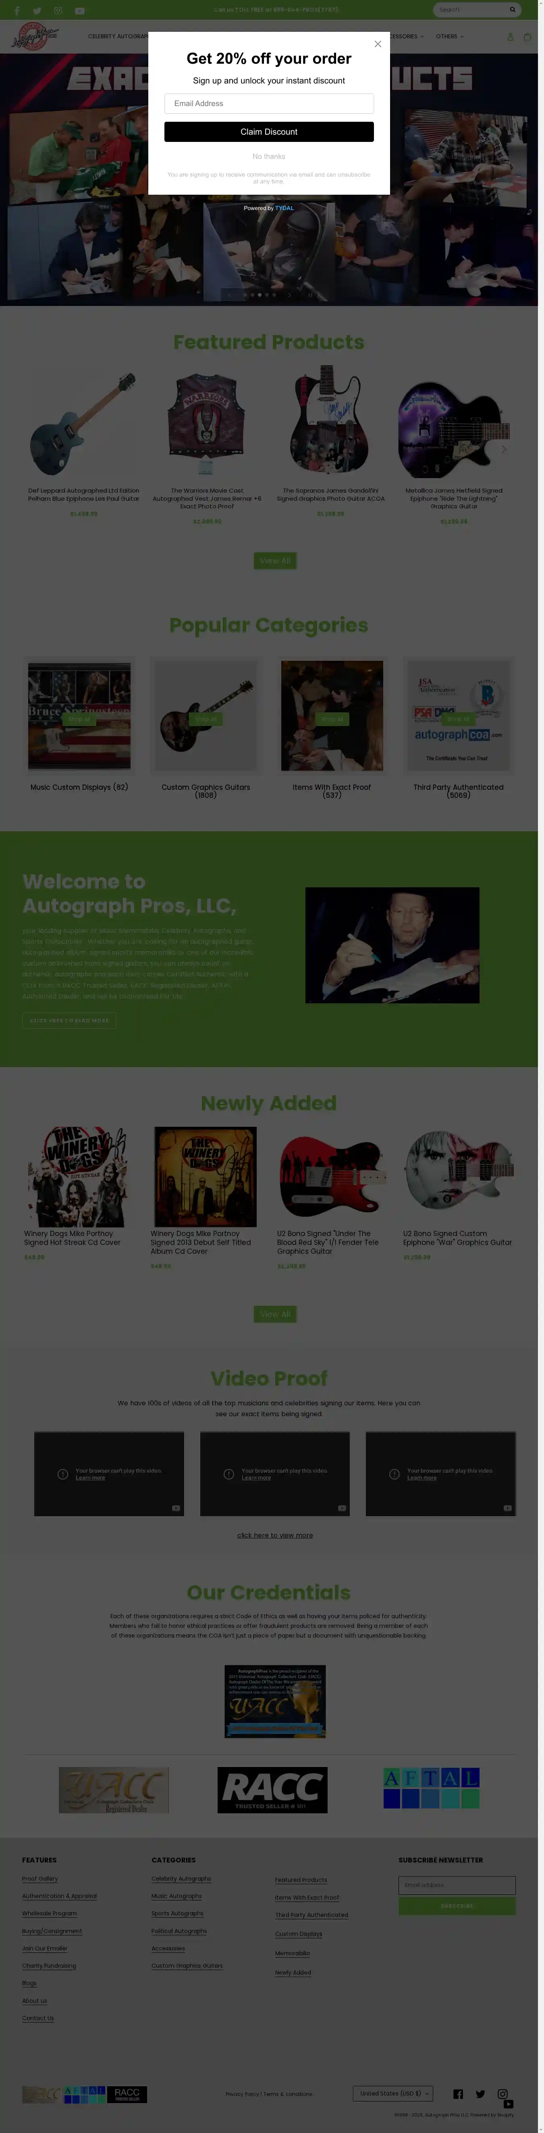Open Facebook page from header icon
Screen dimensions: 544x2133
click(17, 11)
